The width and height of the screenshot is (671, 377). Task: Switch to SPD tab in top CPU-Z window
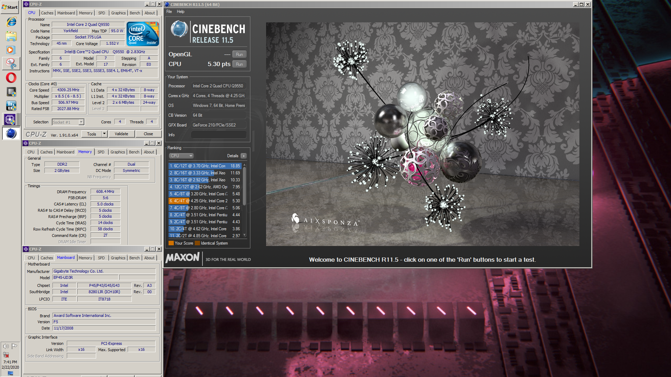point(101,13)
